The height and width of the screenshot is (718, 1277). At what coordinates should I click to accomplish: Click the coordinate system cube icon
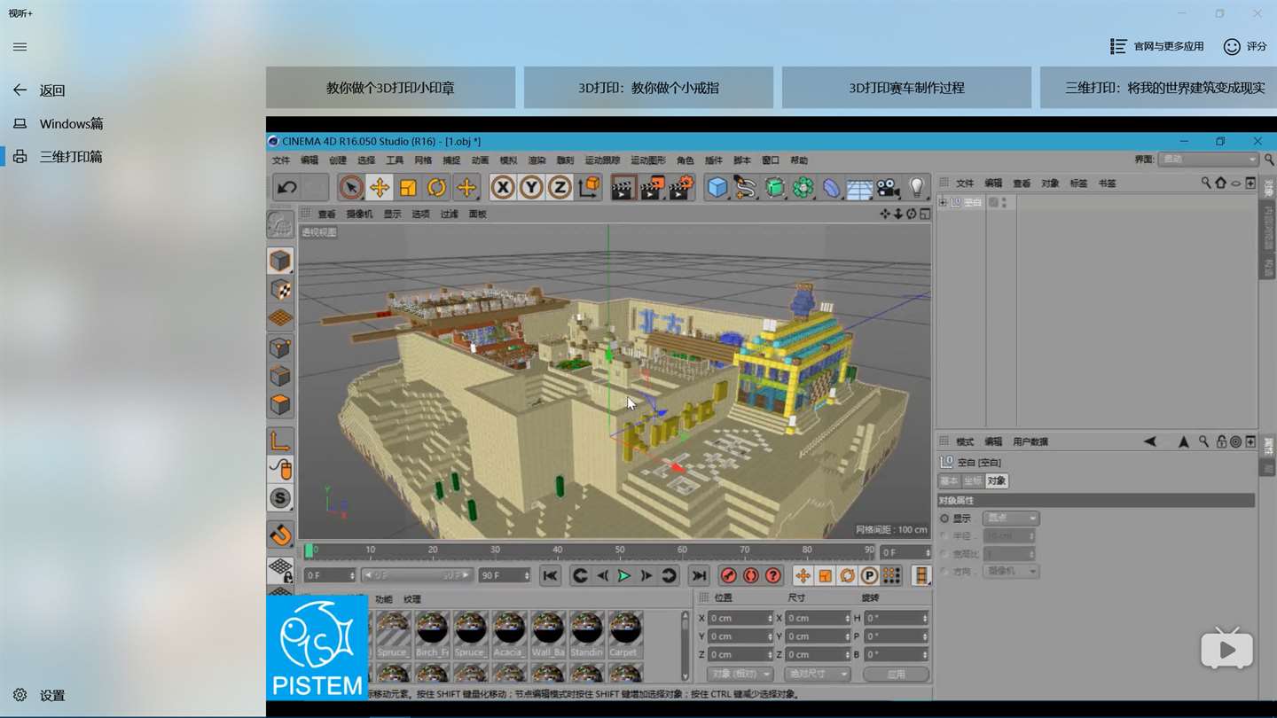coord(589,187)
